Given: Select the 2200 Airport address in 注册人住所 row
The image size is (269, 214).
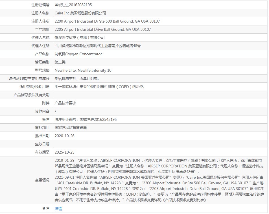Looking at the screenshot, I should coord(107,21).
